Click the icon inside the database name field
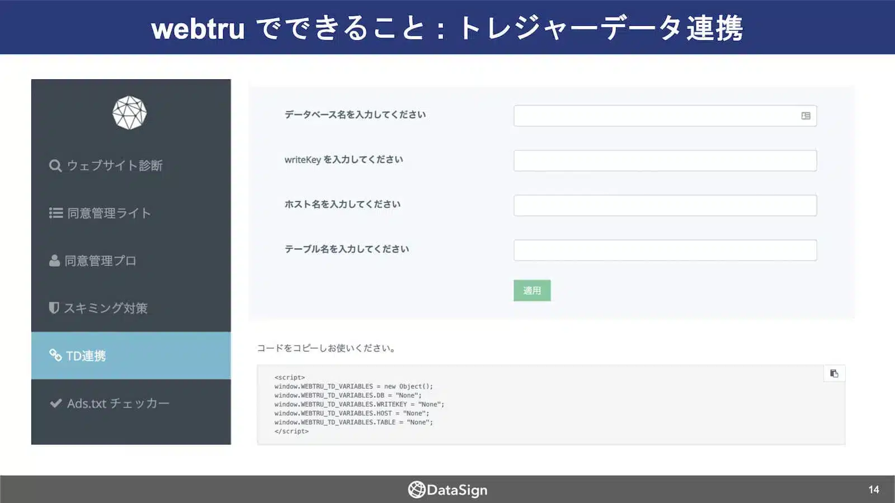 805,115
